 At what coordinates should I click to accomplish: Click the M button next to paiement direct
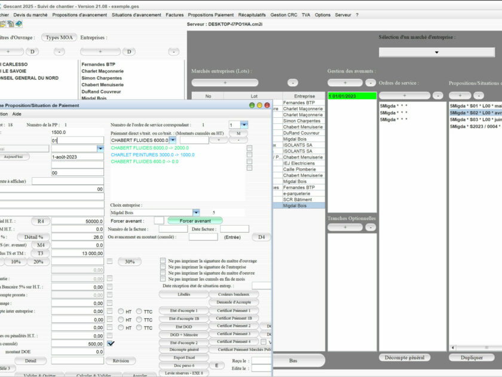[x=238, y=133]
